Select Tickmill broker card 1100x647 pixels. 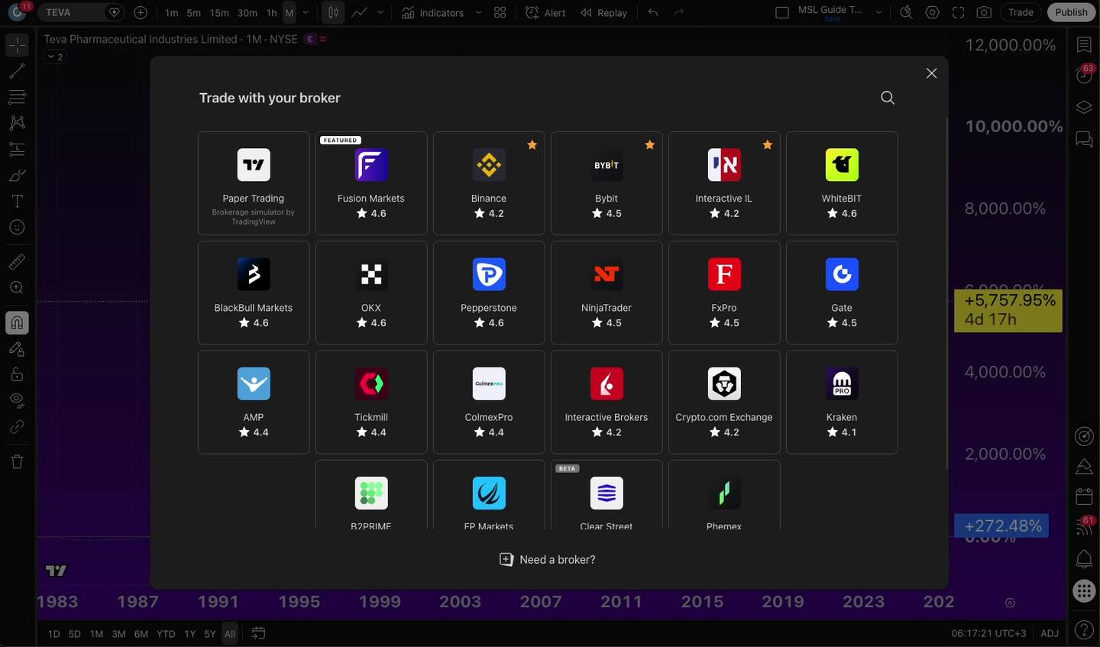point(371,402)
